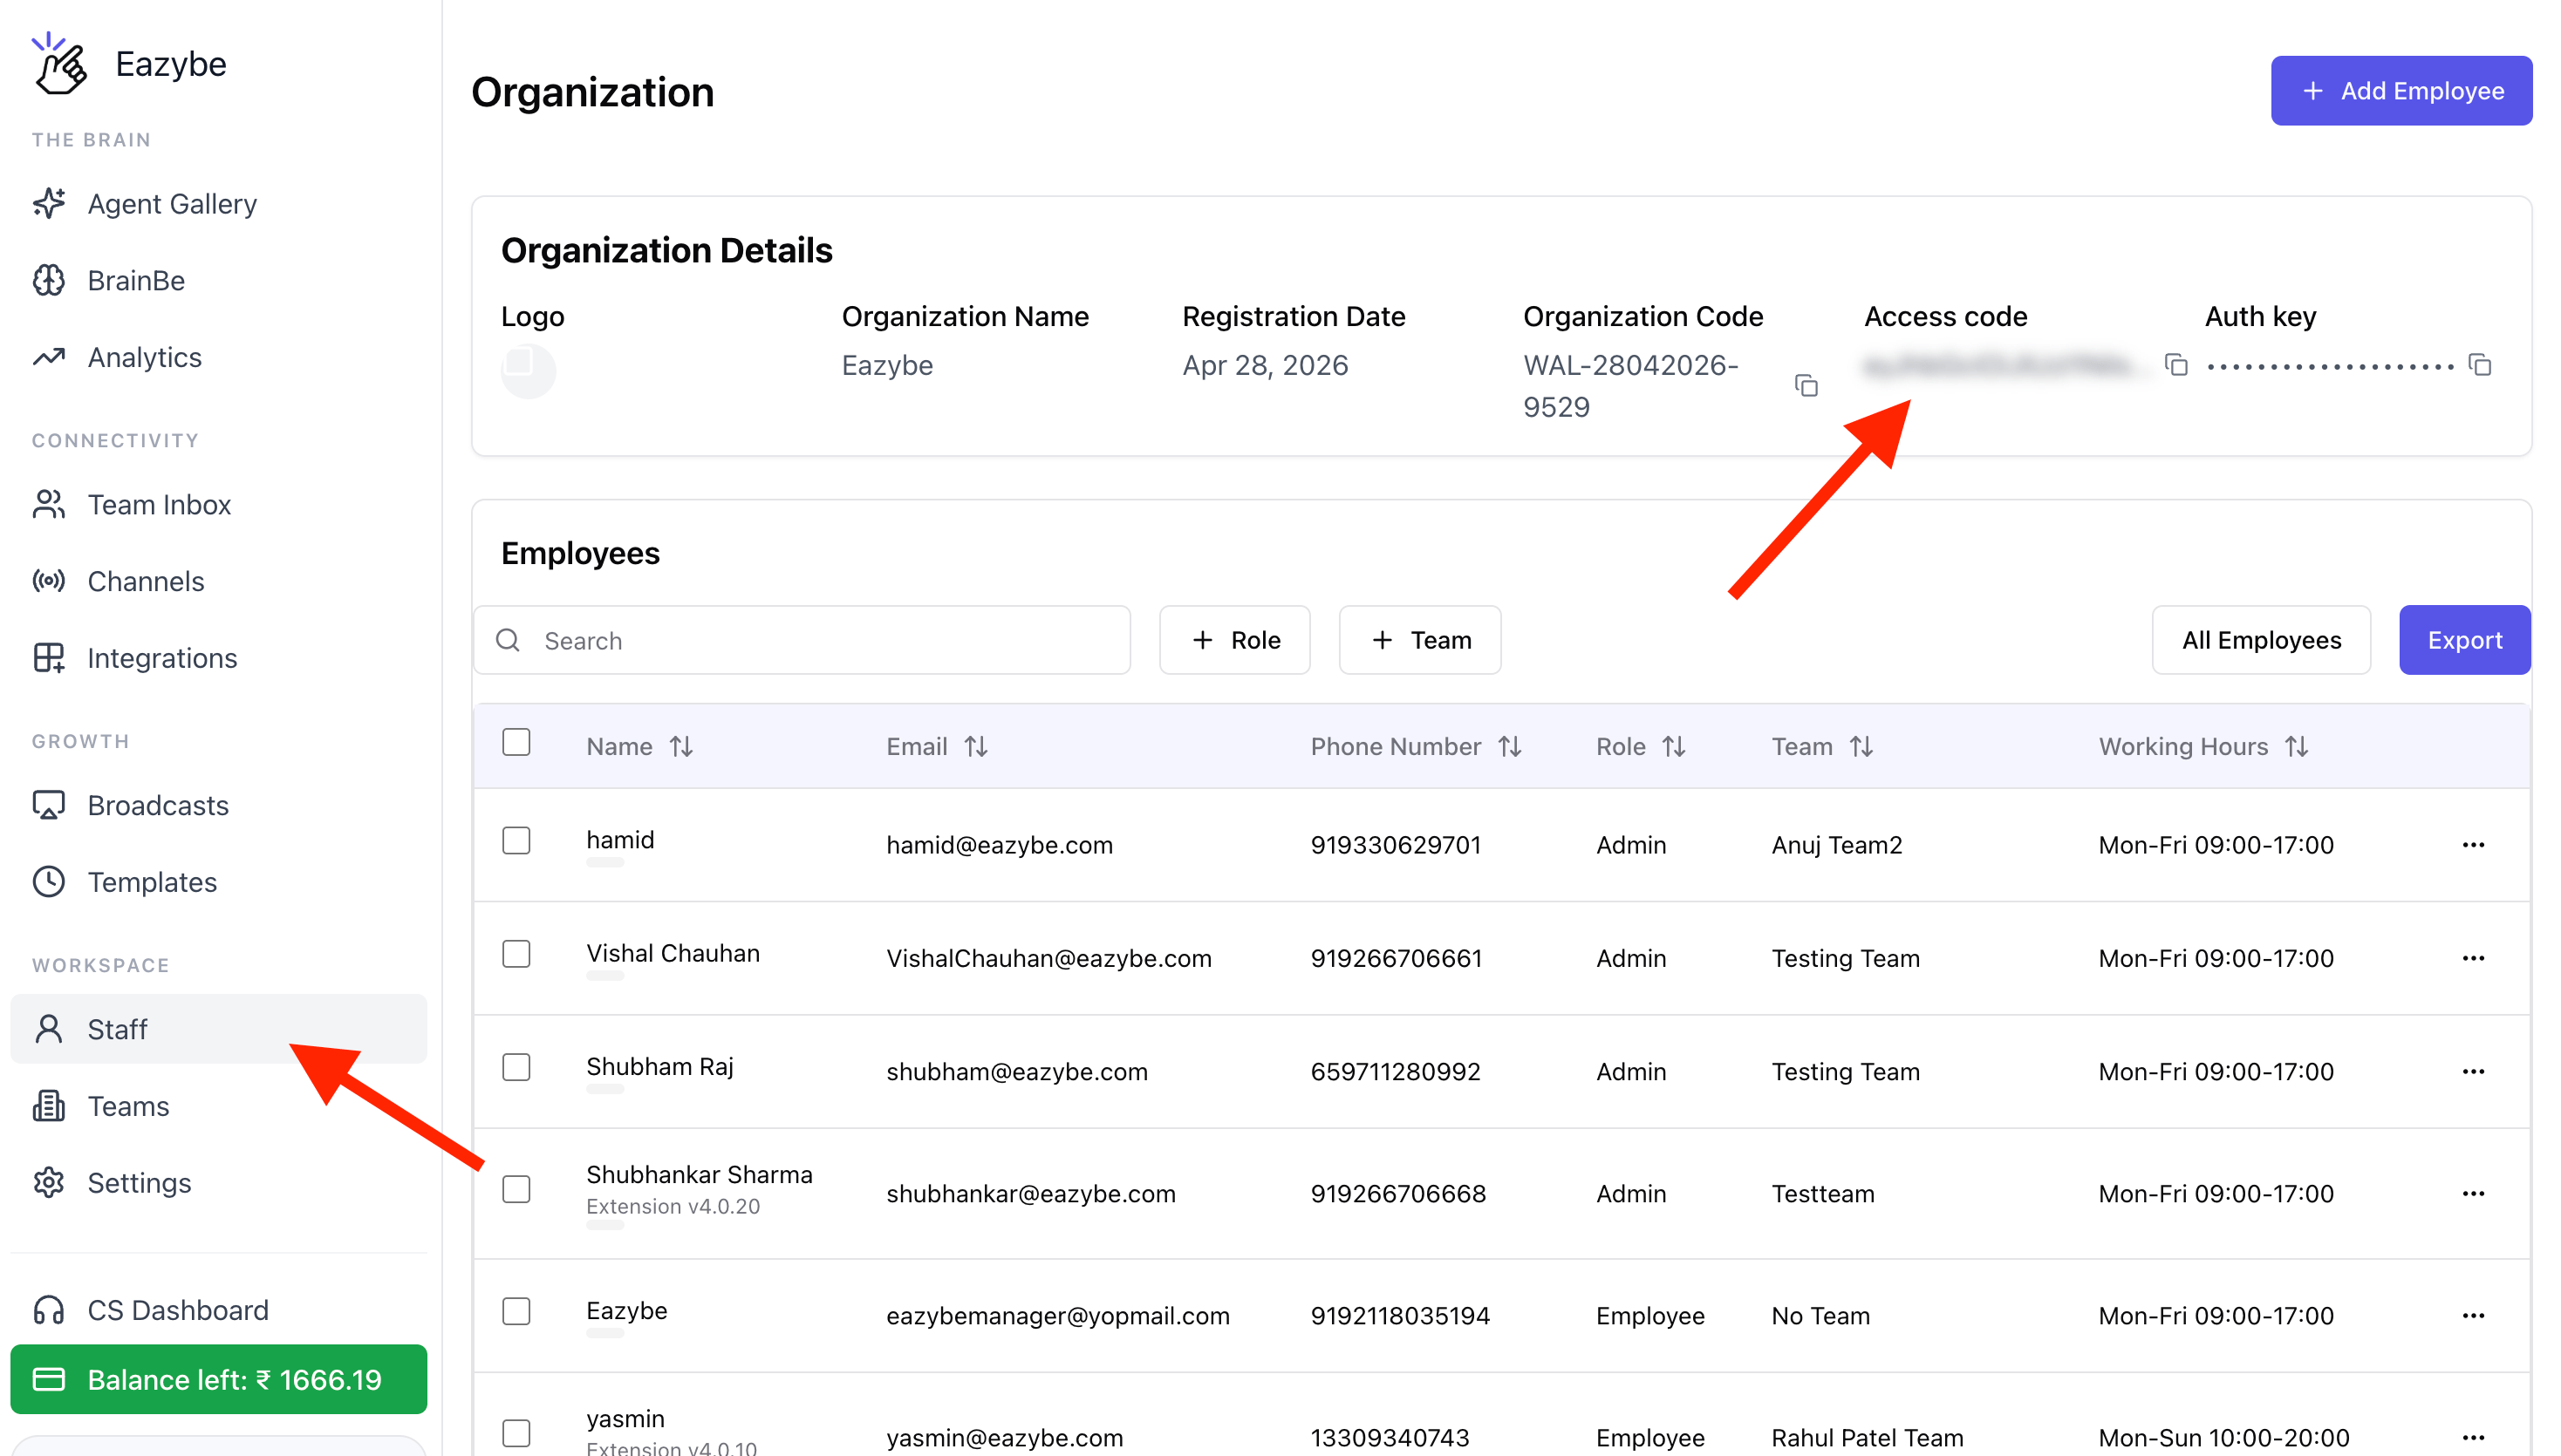The height and width of the screenshot is (1456, 2561).
Task: Add a new Team
Action: click(1419, 640)
